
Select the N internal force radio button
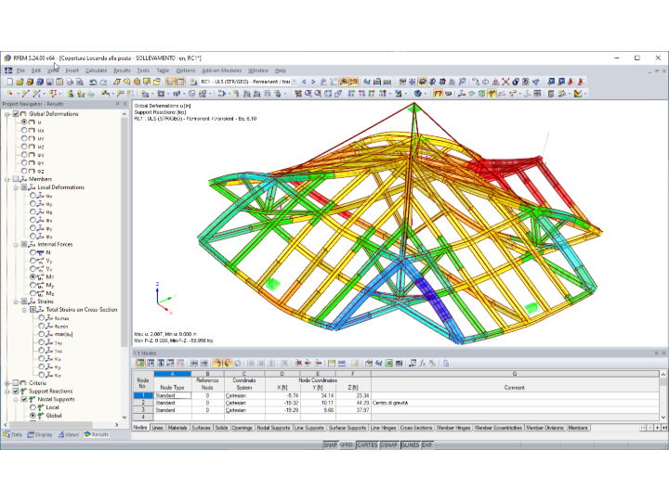[33, 252]
